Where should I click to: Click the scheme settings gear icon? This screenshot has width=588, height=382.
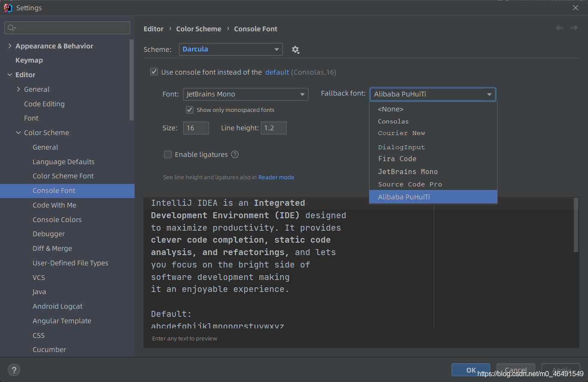(x=295, y=50)
